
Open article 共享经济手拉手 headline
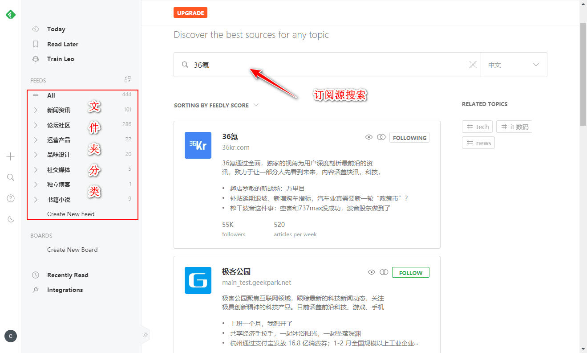pos(296,333)
